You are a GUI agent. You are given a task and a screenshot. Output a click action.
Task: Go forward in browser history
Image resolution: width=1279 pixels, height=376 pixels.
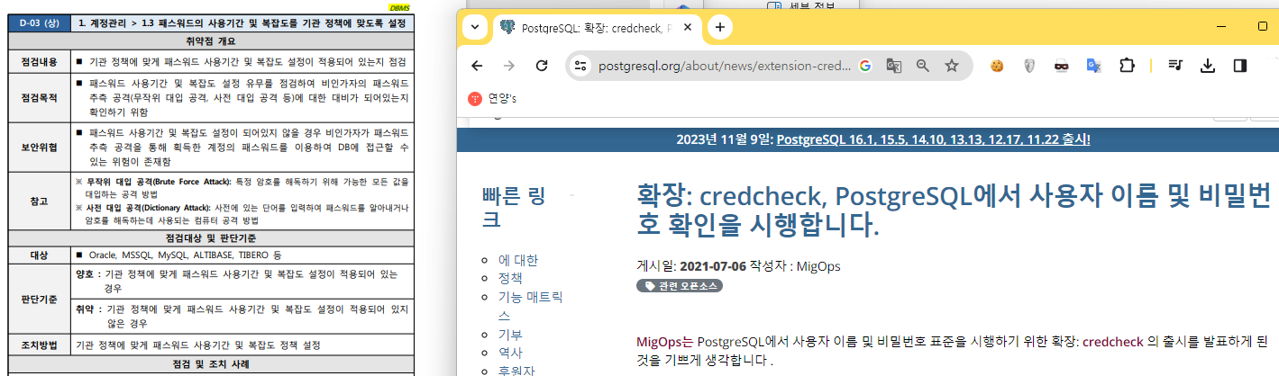click(509, 66)
